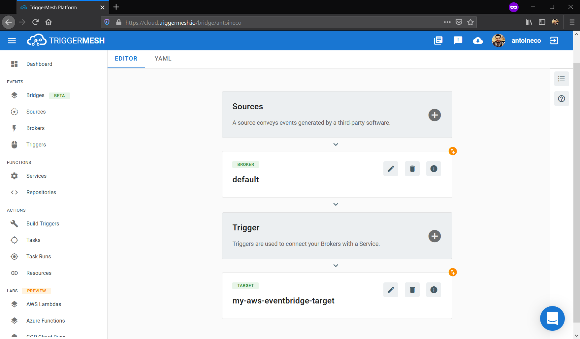Image resolution: width=580 pixels, height=339 pixels.
Task: Switch to the YAML tab
Action: click(163, 59)
